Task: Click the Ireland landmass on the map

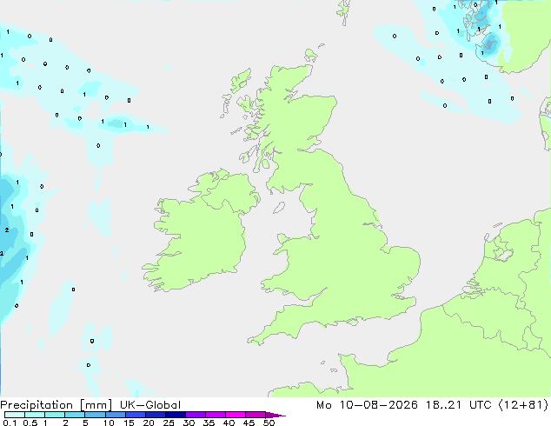Action: click(200, 232)
